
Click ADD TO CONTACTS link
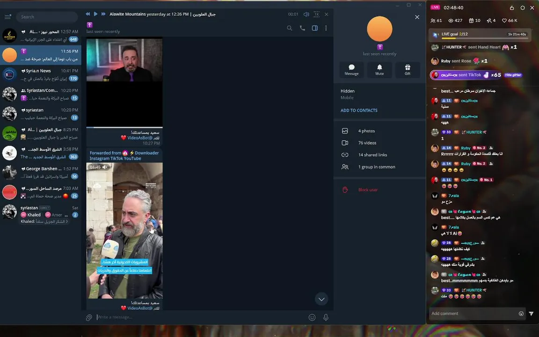pyautogui.click(x=359, y=110)
